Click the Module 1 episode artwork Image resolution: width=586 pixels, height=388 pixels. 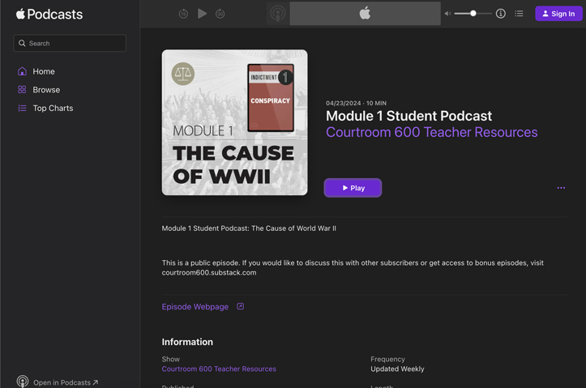(235, 122)
